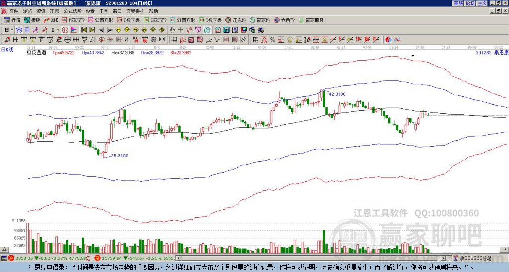Click the 主页 homepage button

[x=482, y=3]
